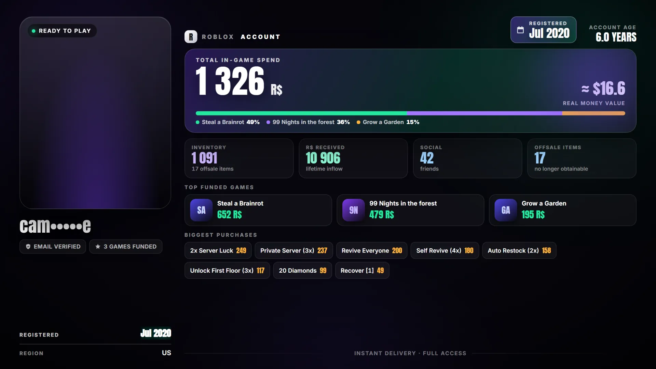Open the Offsale Items 17 card
The height and width of the screenshot is (369, 656).
point(582,158)
